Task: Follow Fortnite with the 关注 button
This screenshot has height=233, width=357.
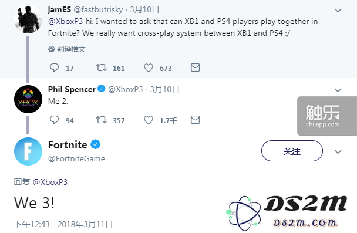Action: click(x=292, y=151)
